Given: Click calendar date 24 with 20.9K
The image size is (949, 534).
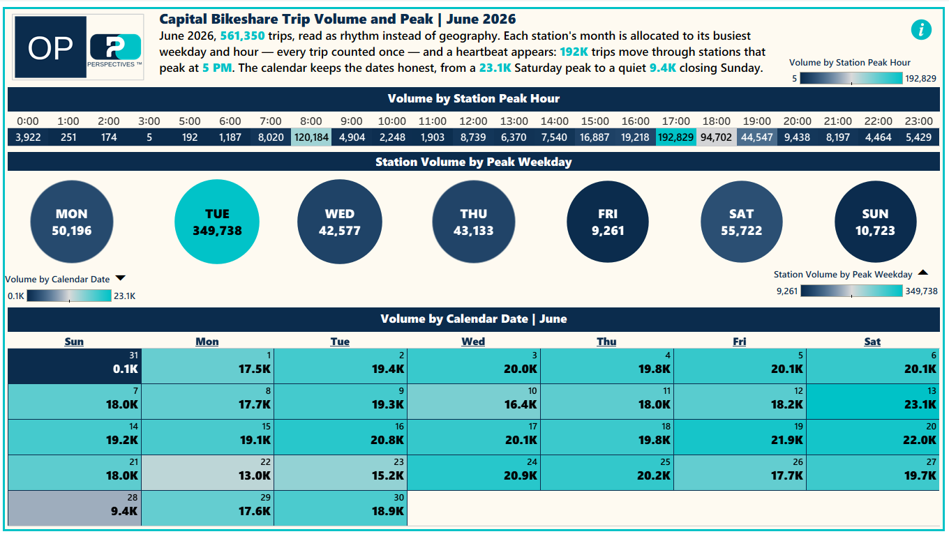Looking at the screenshot, I should [x=474, y=472].
